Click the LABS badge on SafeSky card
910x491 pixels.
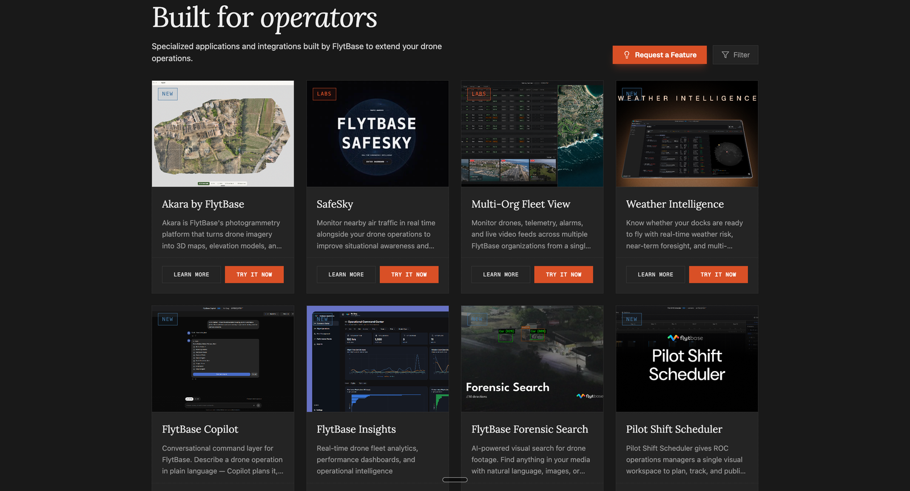[x=324, y=94]
